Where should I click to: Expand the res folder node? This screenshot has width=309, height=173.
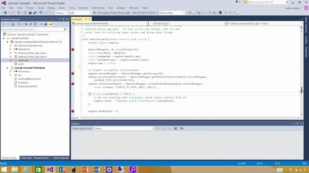pos(11,75)
